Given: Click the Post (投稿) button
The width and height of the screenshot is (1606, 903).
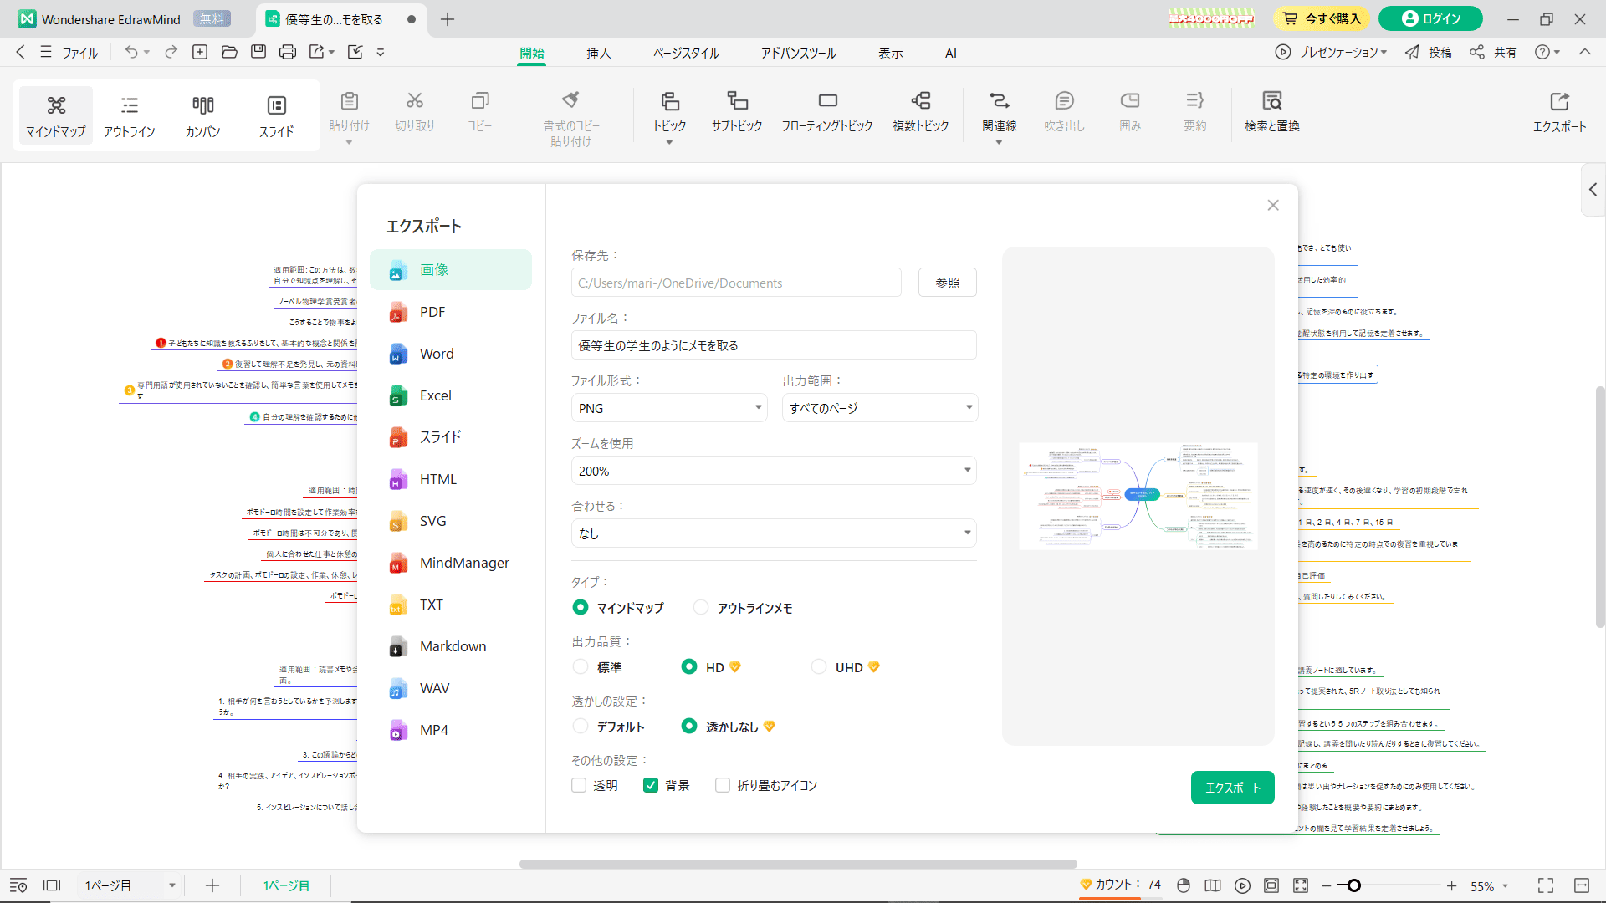Looking at the screenshot, I should click(1428, 52).
